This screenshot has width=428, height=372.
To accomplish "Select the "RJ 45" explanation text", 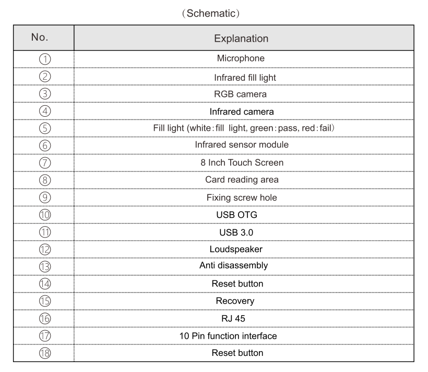I will (x=242, y=318).
